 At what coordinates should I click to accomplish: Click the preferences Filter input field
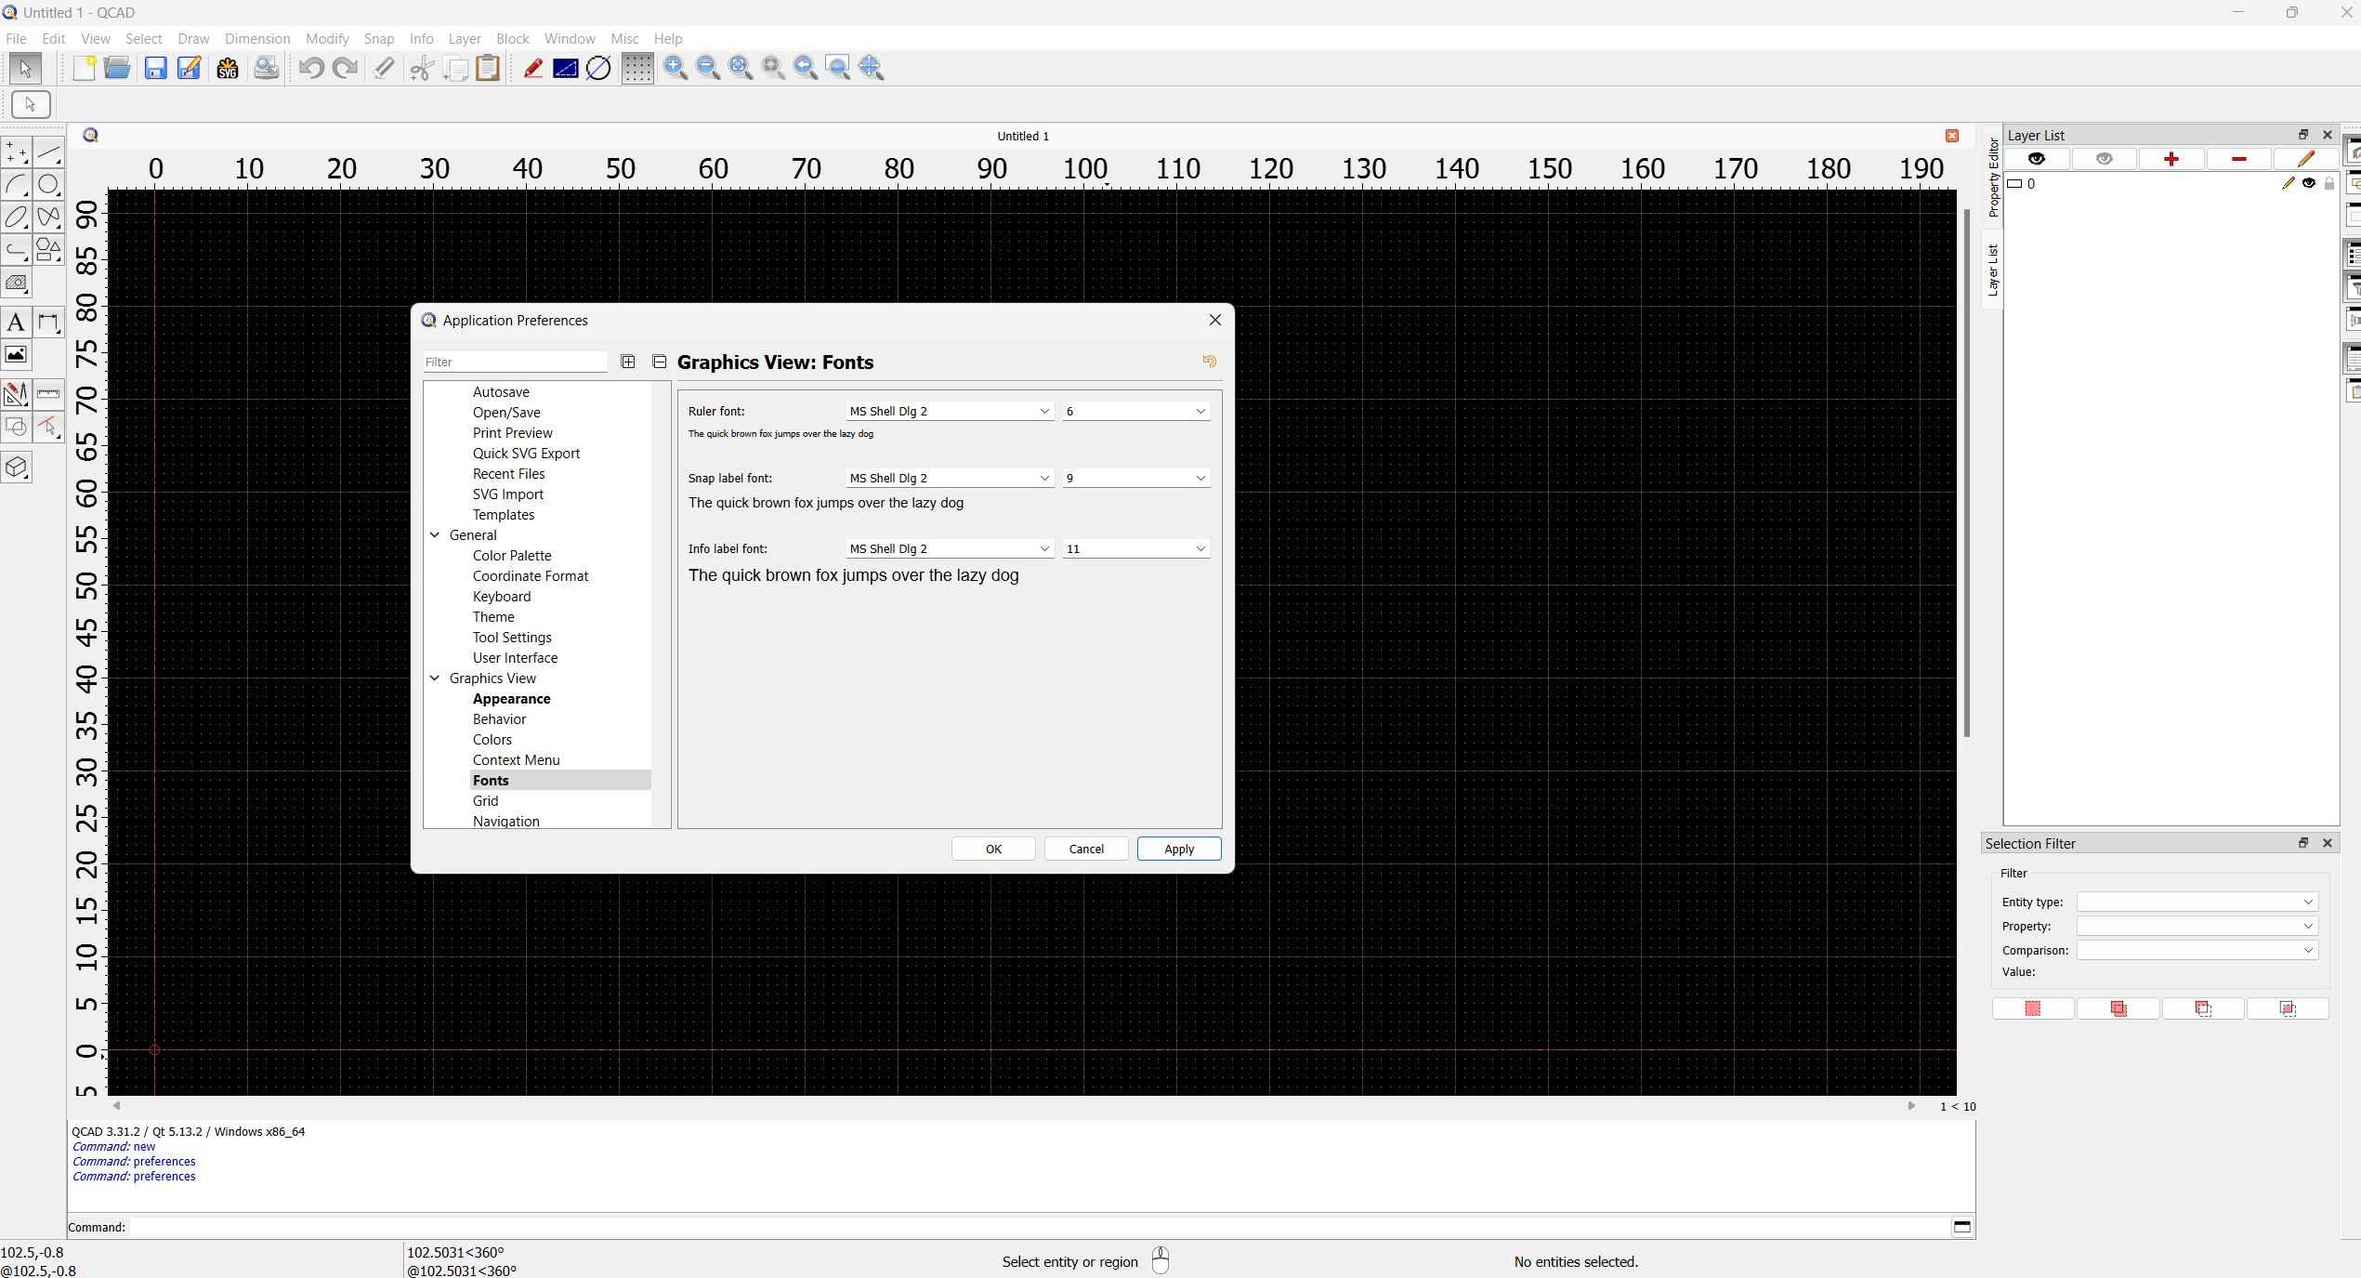pyautogui.click(x=515, y=362)
